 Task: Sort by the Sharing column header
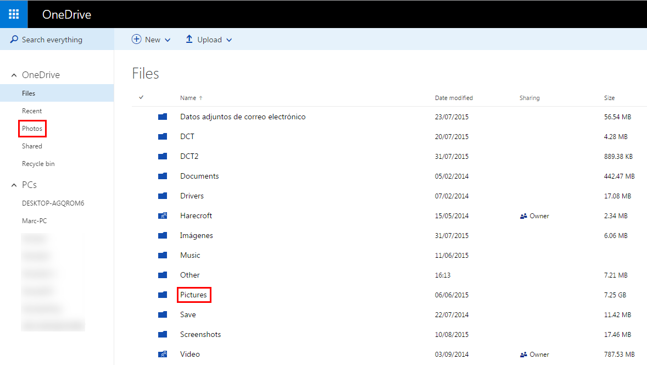[529, 98]
